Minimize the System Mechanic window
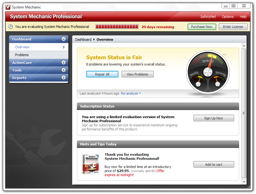Screen dimensions: 256x194 [x=226, y=6]
